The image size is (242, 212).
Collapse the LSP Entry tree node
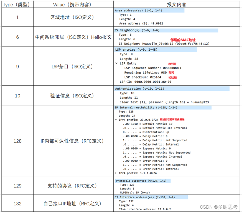click(116, 63)
